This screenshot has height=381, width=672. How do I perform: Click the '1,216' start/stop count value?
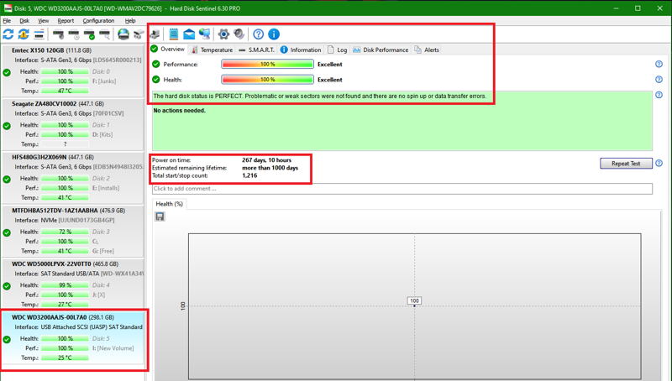click(x=249, y=175)
